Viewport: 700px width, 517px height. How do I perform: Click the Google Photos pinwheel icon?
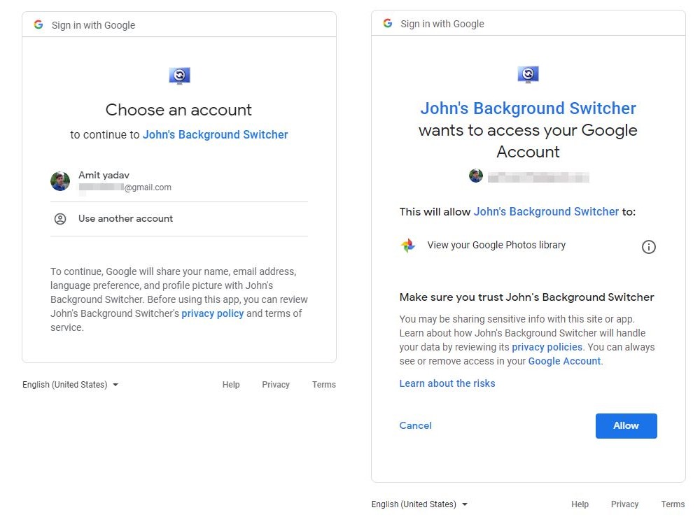[x=407, y=246]
